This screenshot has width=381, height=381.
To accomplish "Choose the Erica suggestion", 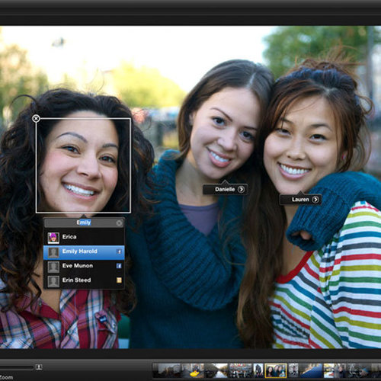I will (84, 237).
